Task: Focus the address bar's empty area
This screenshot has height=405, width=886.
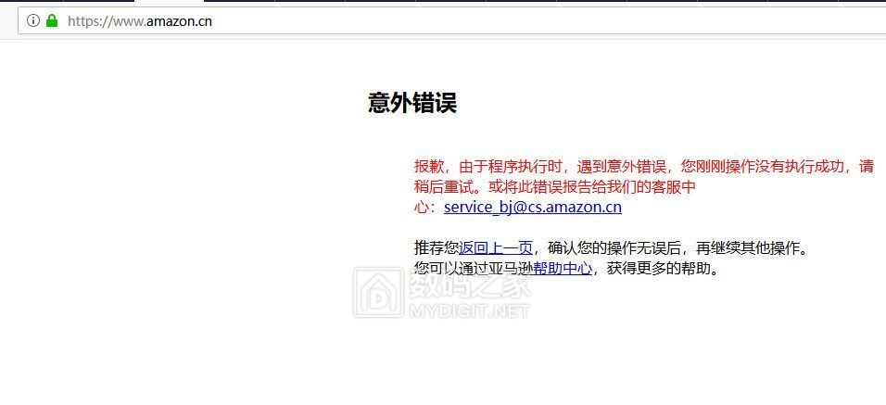Action: tap(548, 21)
